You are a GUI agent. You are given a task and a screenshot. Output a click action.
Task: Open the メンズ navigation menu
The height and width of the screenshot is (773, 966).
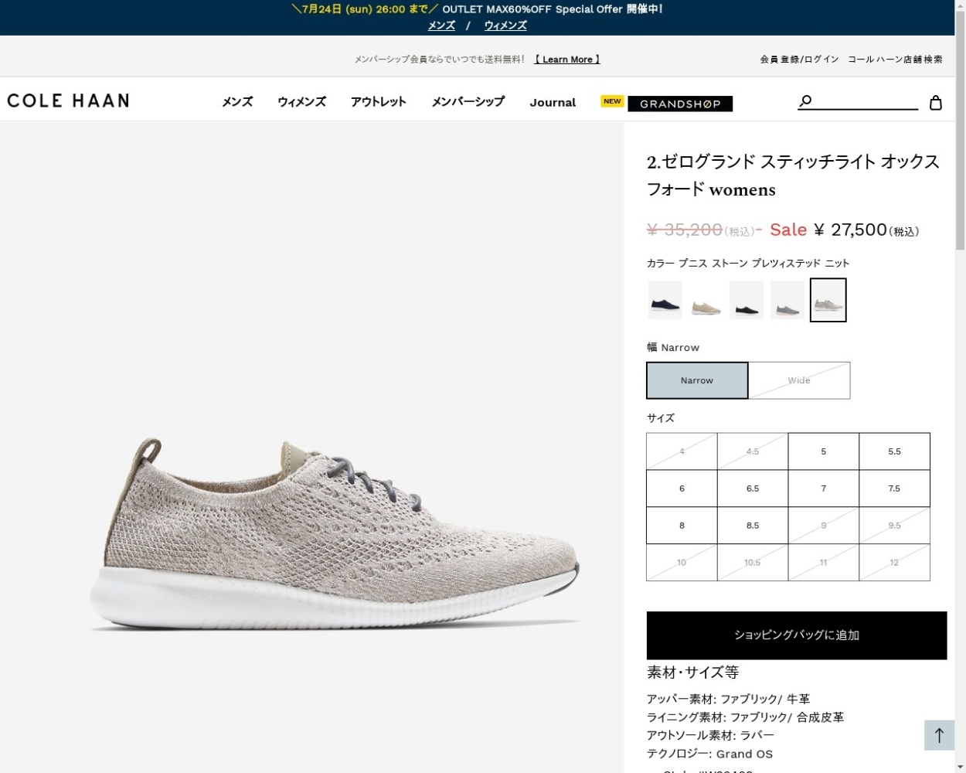[237, 102]
